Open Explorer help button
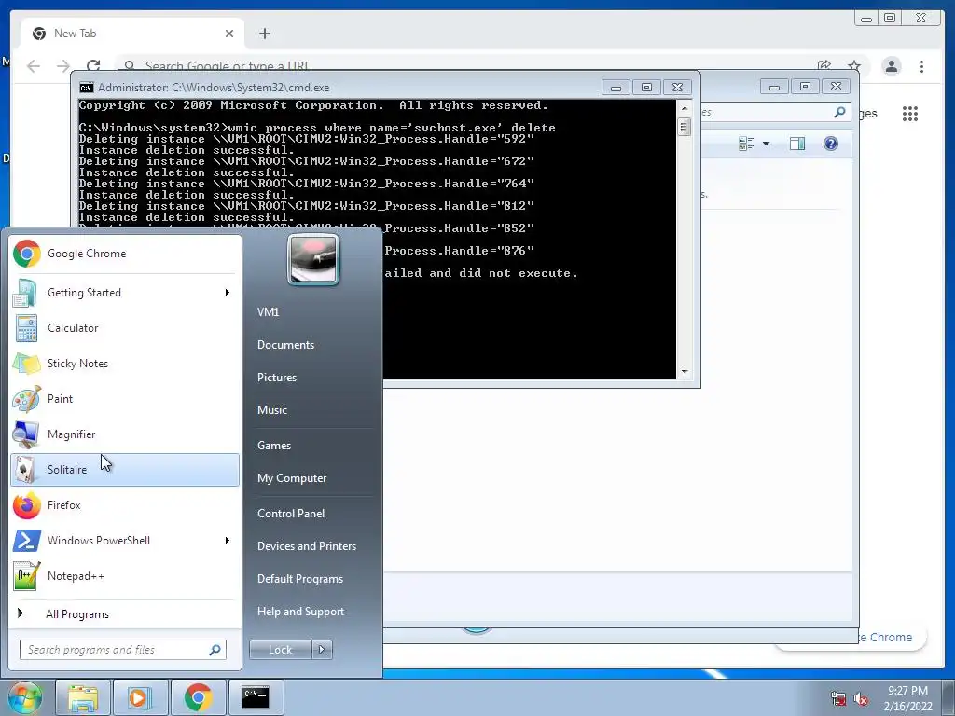955x716 pixels. (x=831, y=144)
